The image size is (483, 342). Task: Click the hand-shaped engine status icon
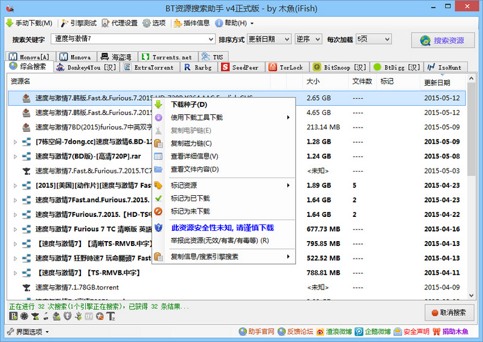click(x=78, y=316)
